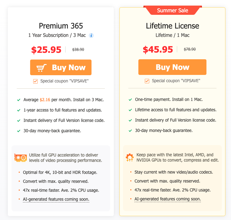231x220 pixels.
Task: Click the $45.95 price on Lifetime License
Action: pyautogui.click(x=158, y=50)
